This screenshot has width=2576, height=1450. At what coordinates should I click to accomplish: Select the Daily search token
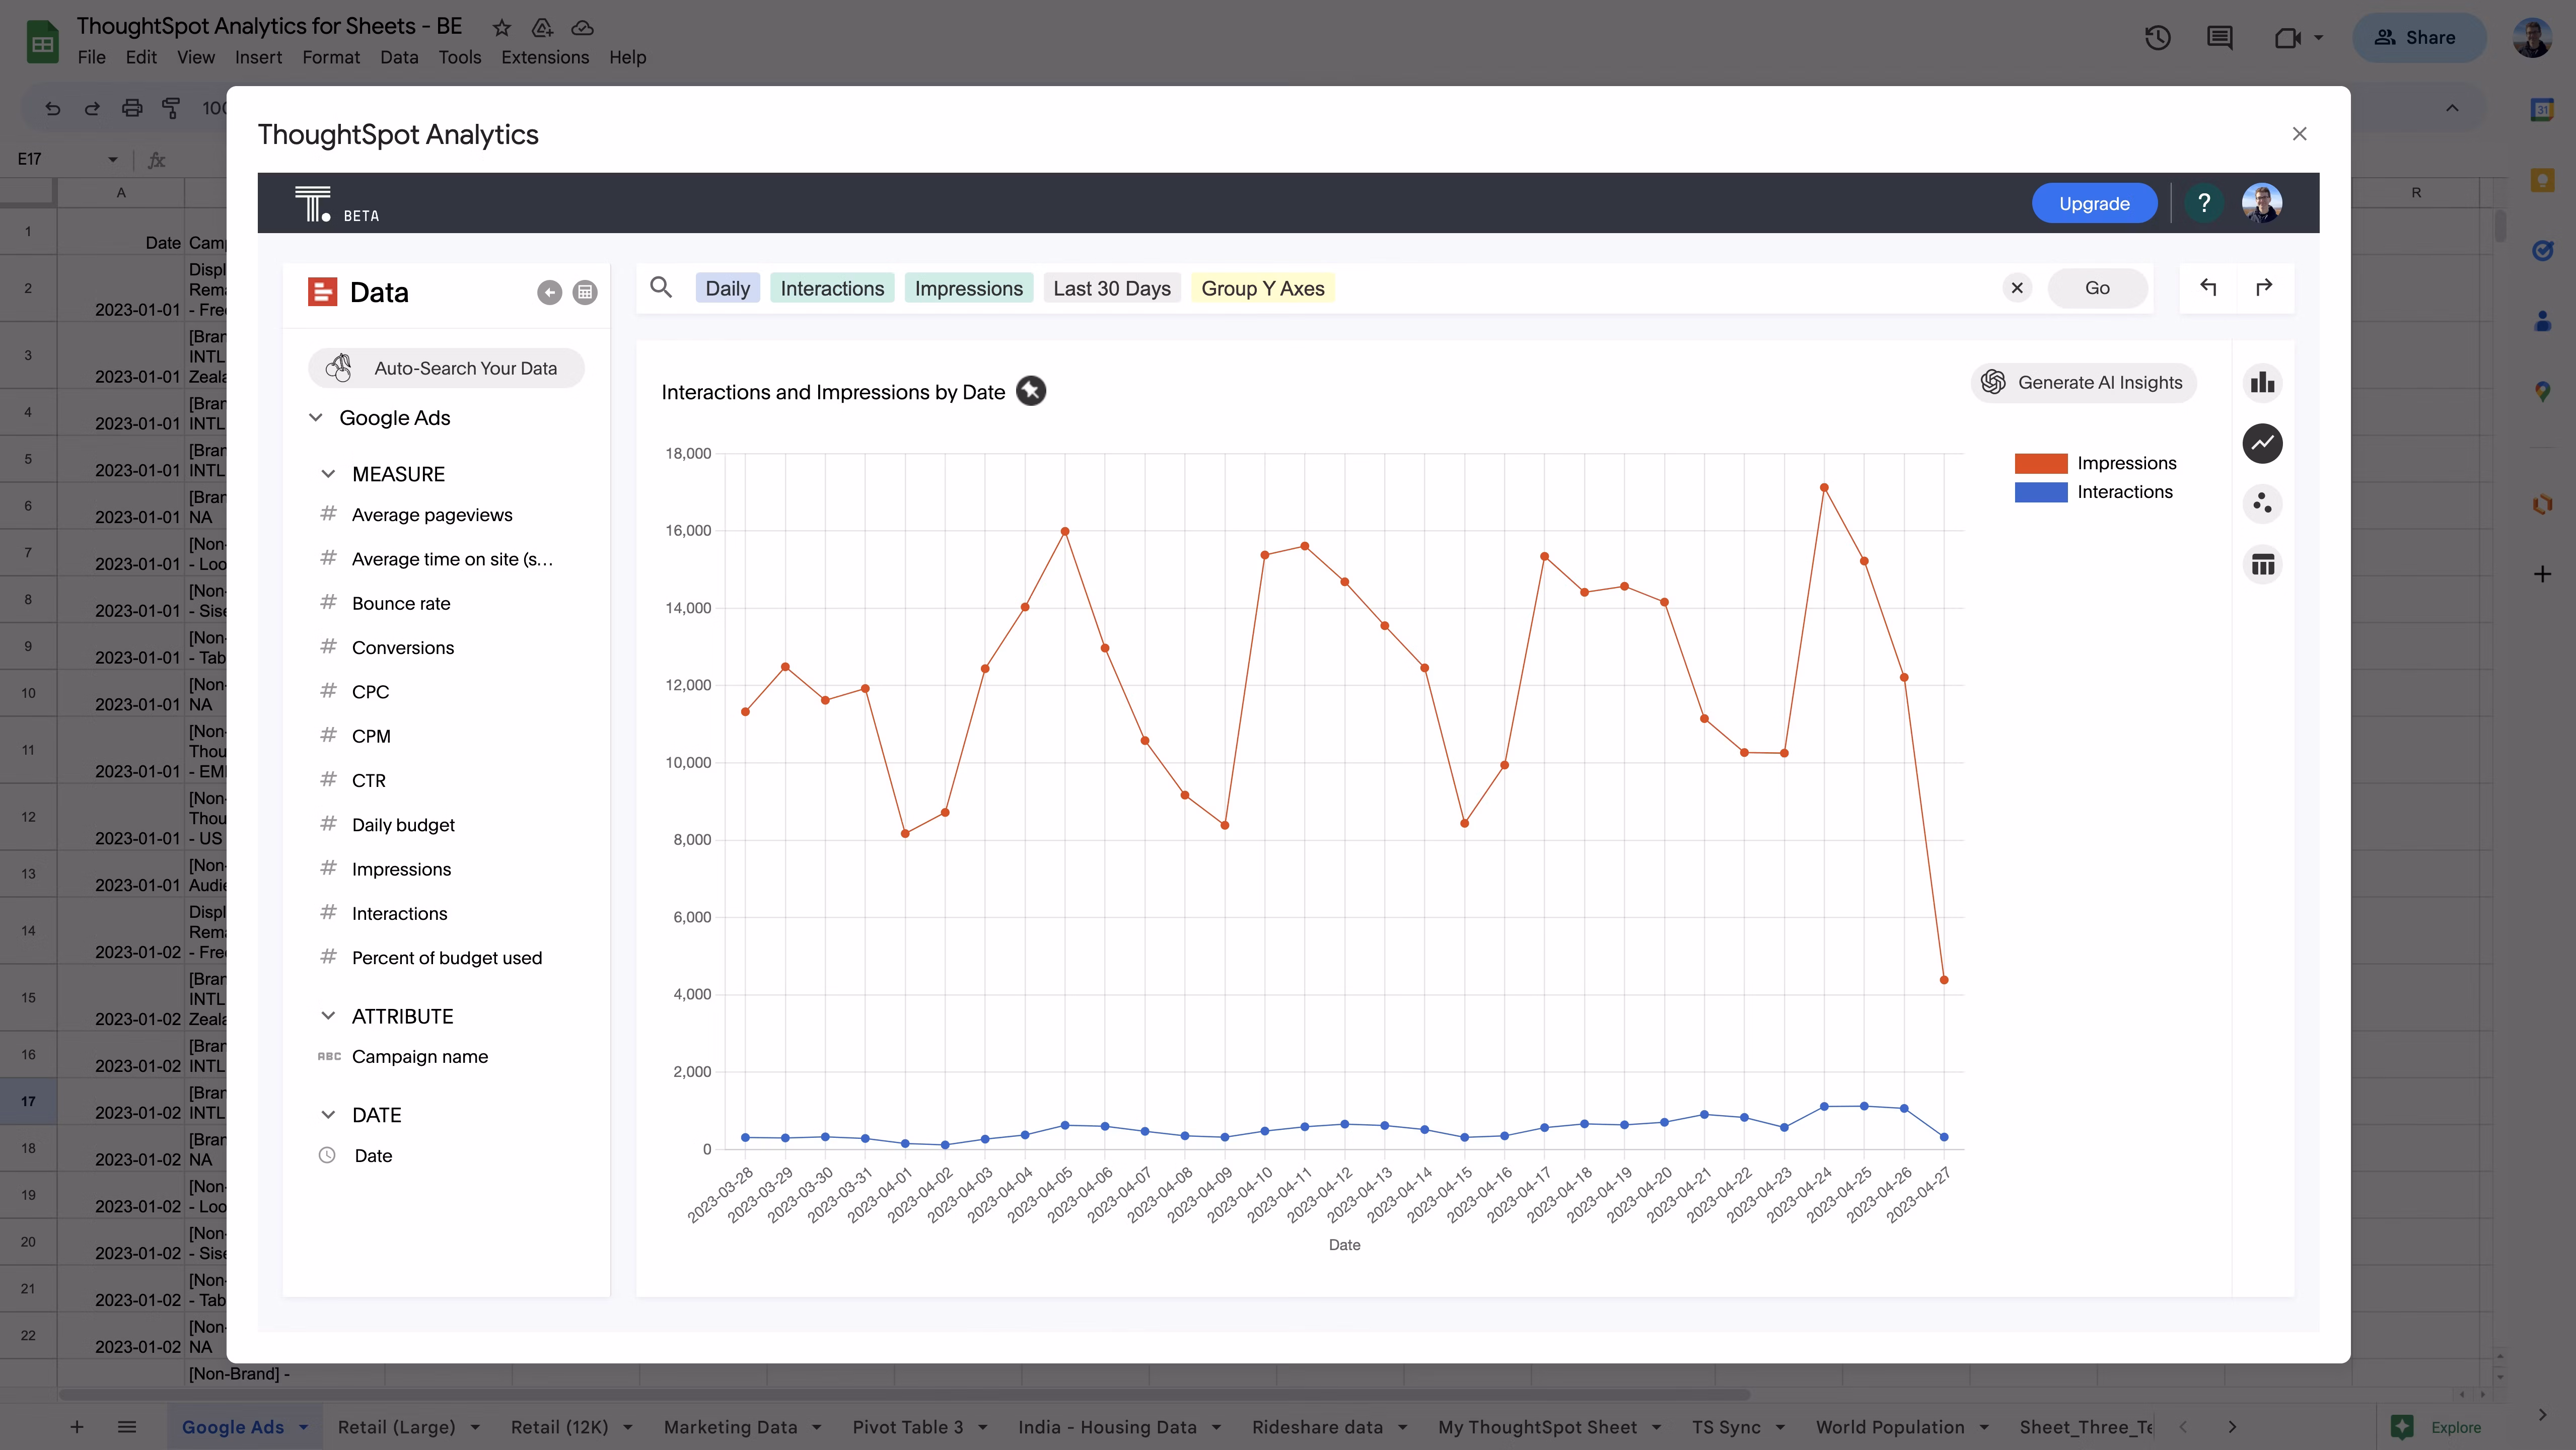(x=727, y=288)
